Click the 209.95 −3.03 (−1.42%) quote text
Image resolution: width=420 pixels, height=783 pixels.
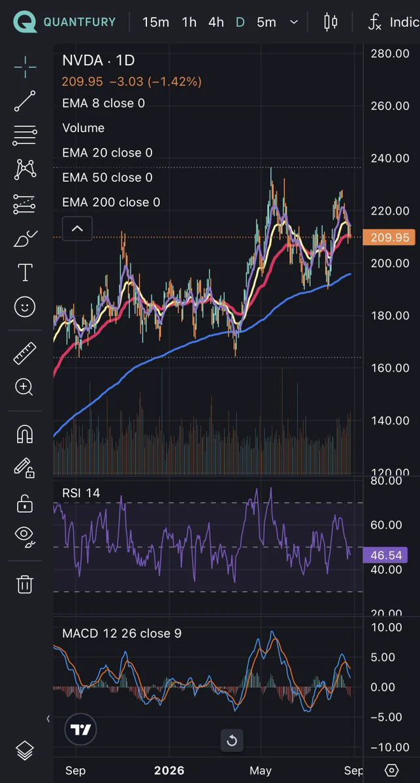[131, 82]
